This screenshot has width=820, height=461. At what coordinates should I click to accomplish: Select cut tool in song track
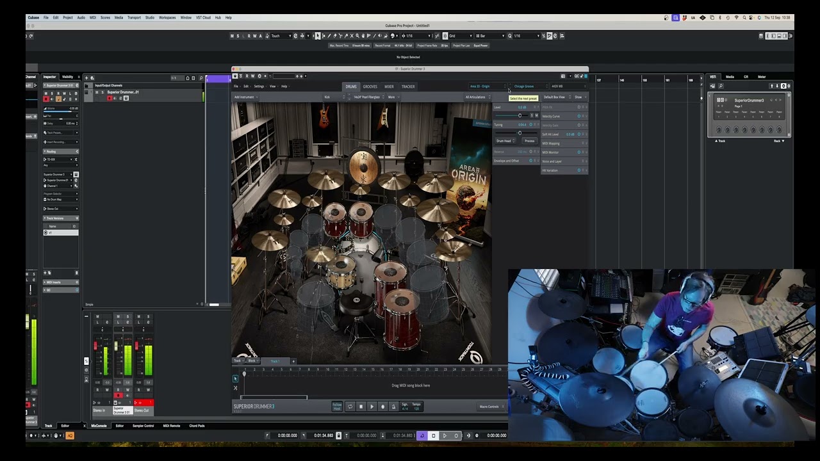point(235,388)
